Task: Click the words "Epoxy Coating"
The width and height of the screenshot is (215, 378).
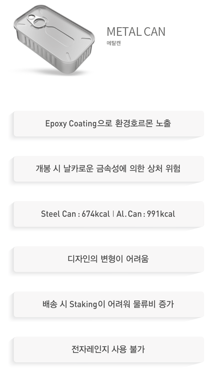Action: pos(70,124)
